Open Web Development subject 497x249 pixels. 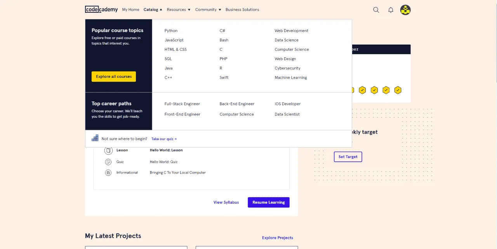point(292,31)
